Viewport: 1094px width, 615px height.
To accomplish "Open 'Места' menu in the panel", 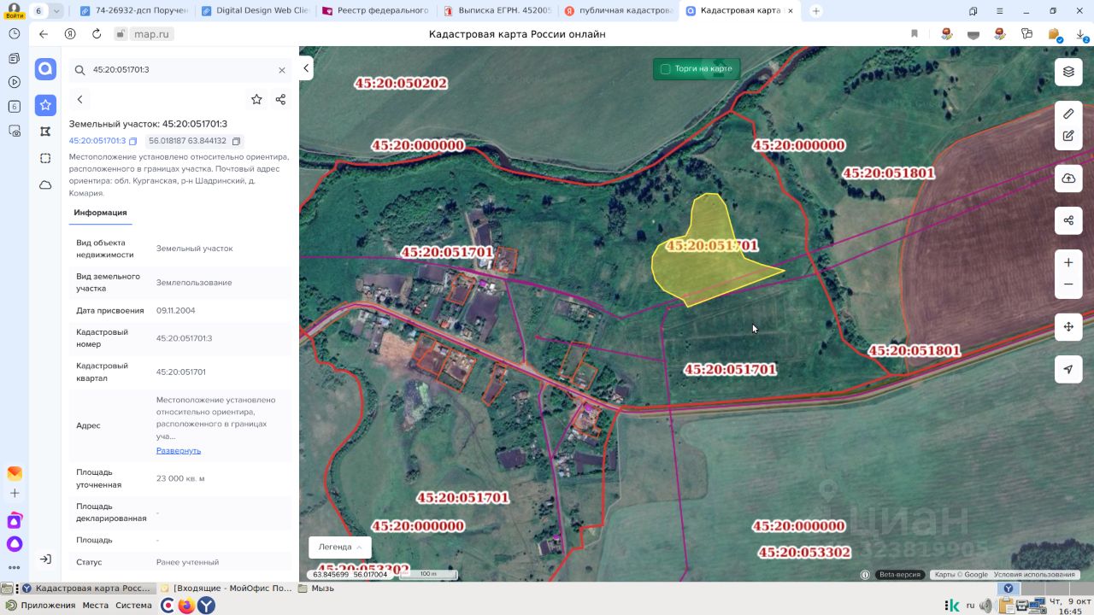I will [95, 606].
